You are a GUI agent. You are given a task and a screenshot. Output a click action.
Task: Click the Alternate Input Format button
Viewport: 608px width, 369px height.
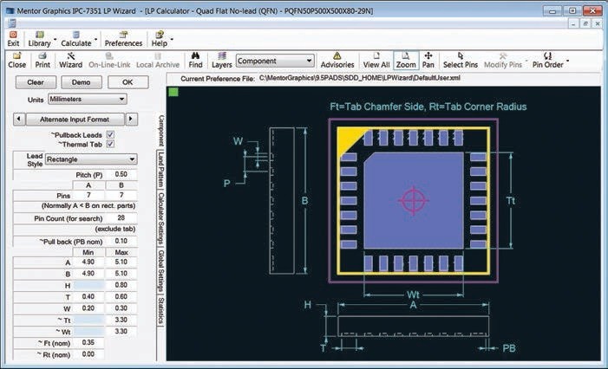(75, 120)
